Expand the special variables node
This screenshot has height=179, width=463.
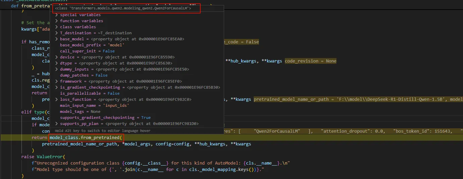click(57, 15)
